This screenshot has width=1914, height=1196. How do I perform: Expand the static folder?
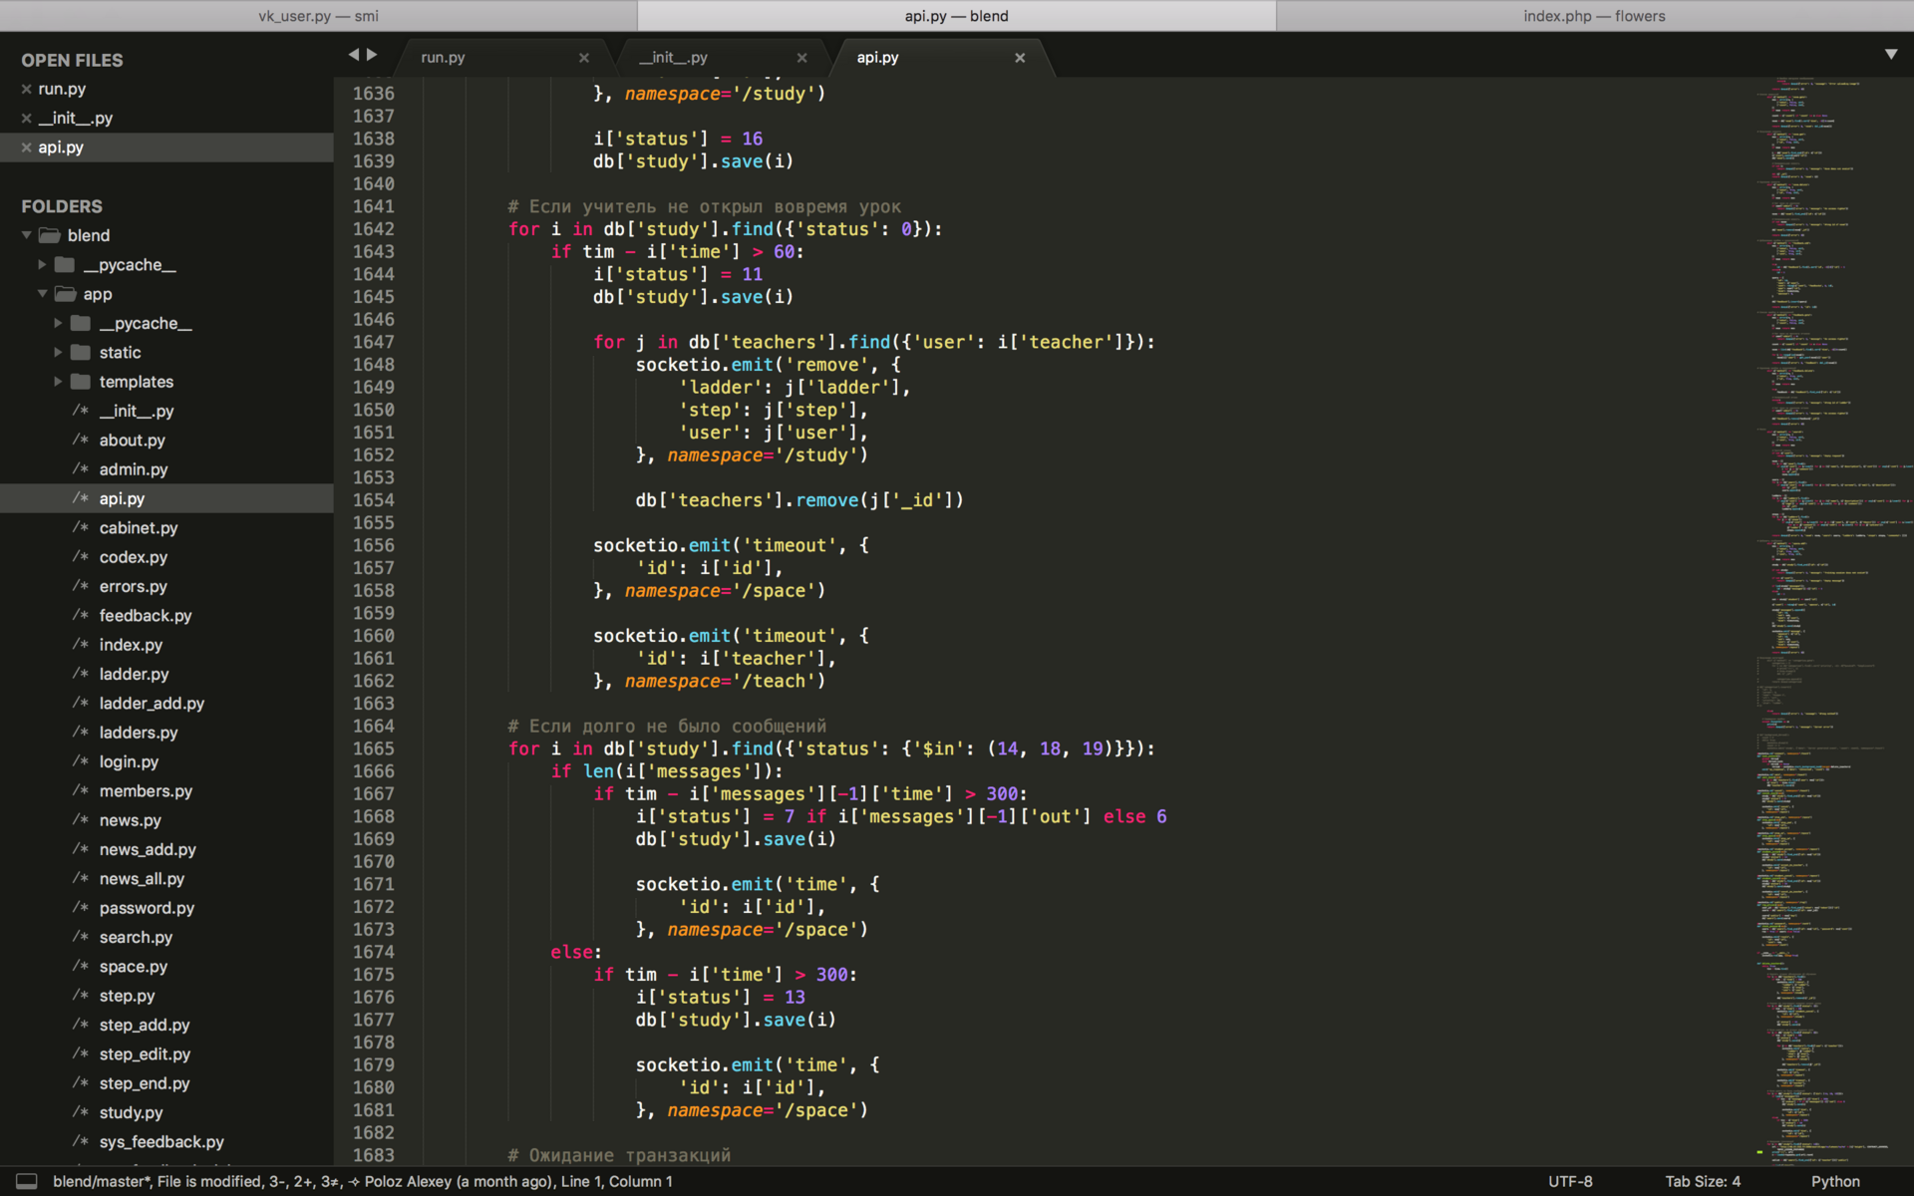(58, 352)
